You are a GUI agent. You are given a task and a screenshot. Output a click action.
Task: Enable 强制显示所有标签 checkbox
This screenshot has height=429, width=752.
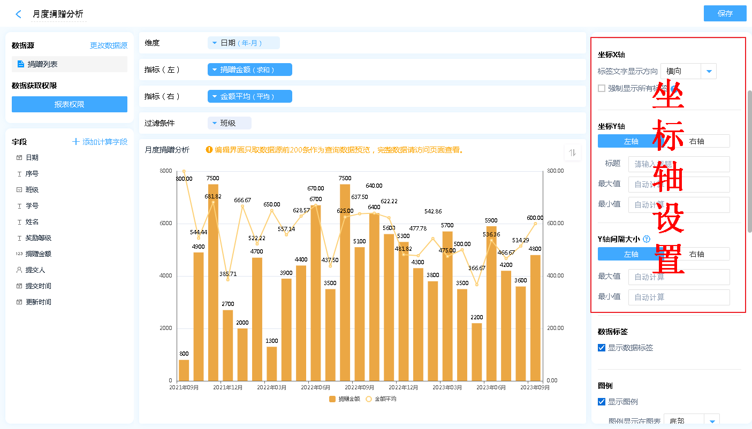(x=602, y=88)
